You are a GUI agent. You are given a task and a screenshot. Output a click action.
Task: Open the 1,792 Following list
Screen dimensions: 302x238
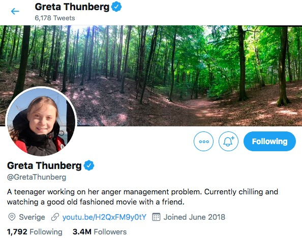(x=35, y=232)
